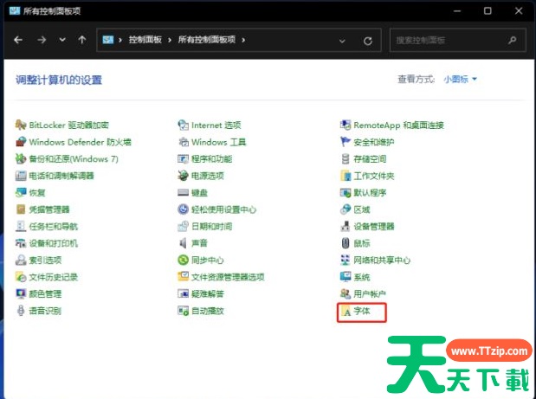This screenshot has height=399, width=536.
Task: Open 安全和维护 link
Action: 373,142
